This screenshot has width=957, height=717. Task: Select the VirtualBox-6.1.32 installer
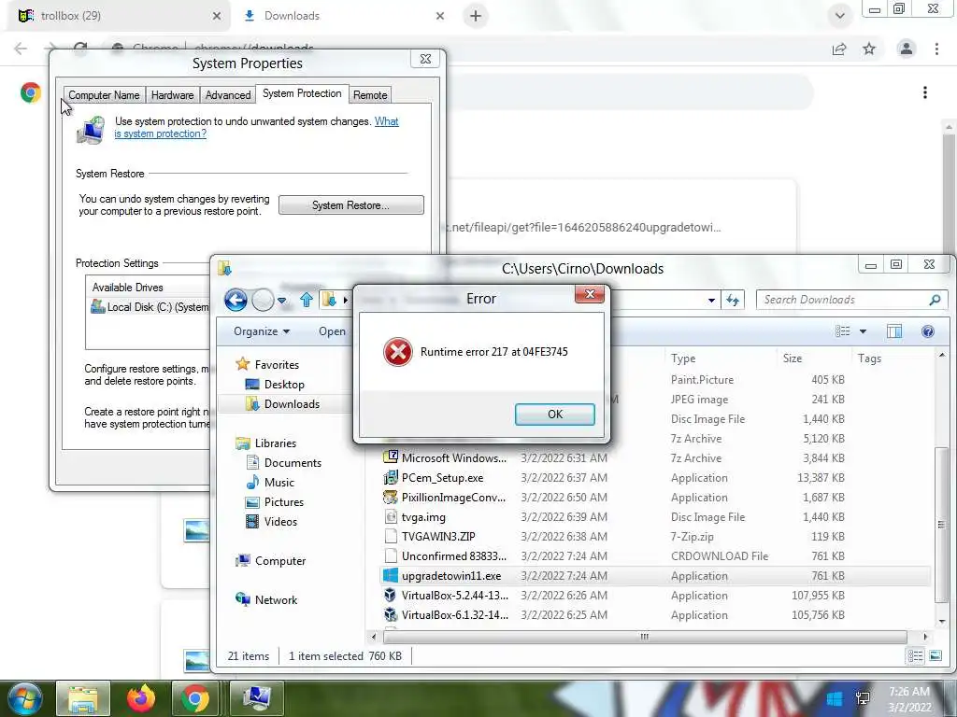[454, 614]
